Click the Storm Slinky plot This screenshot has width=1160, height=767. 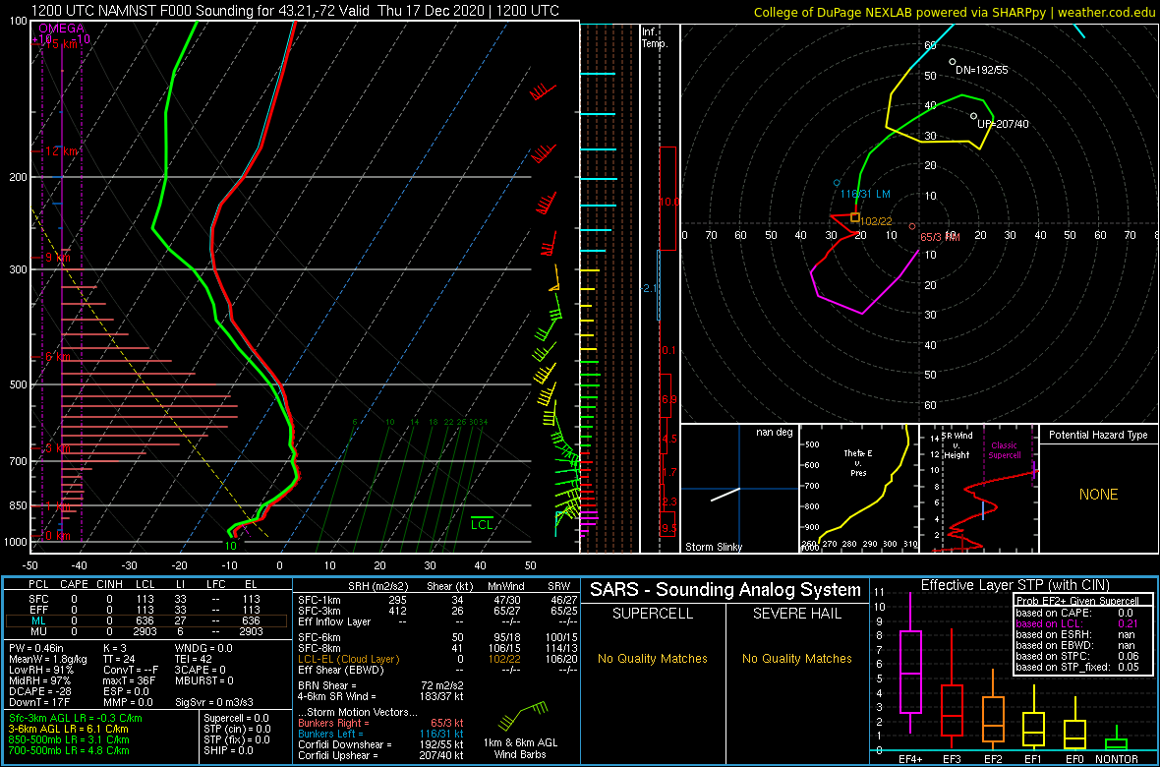pos(739,489)
